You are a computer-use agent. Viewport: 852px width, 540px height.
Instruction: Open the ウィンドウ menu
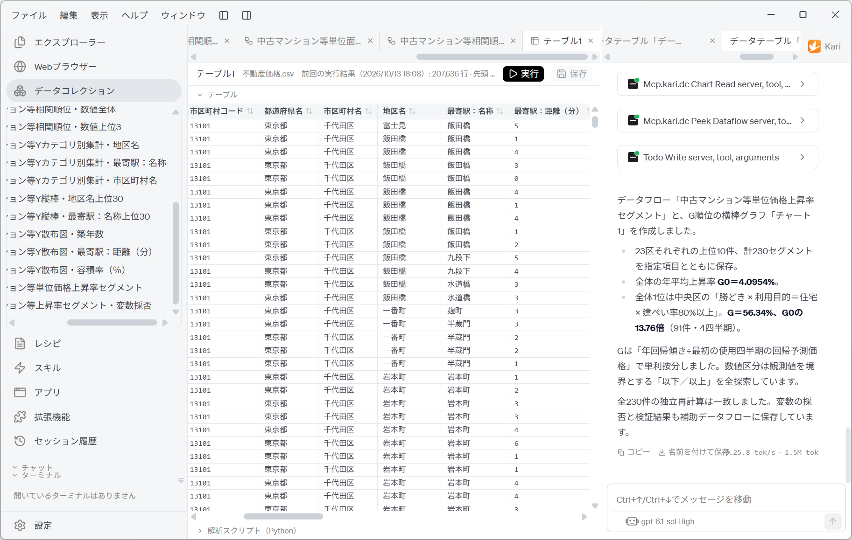click(183, 15)
